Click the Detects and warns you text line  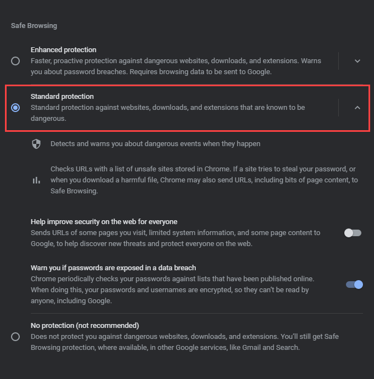tap(155, 144)
